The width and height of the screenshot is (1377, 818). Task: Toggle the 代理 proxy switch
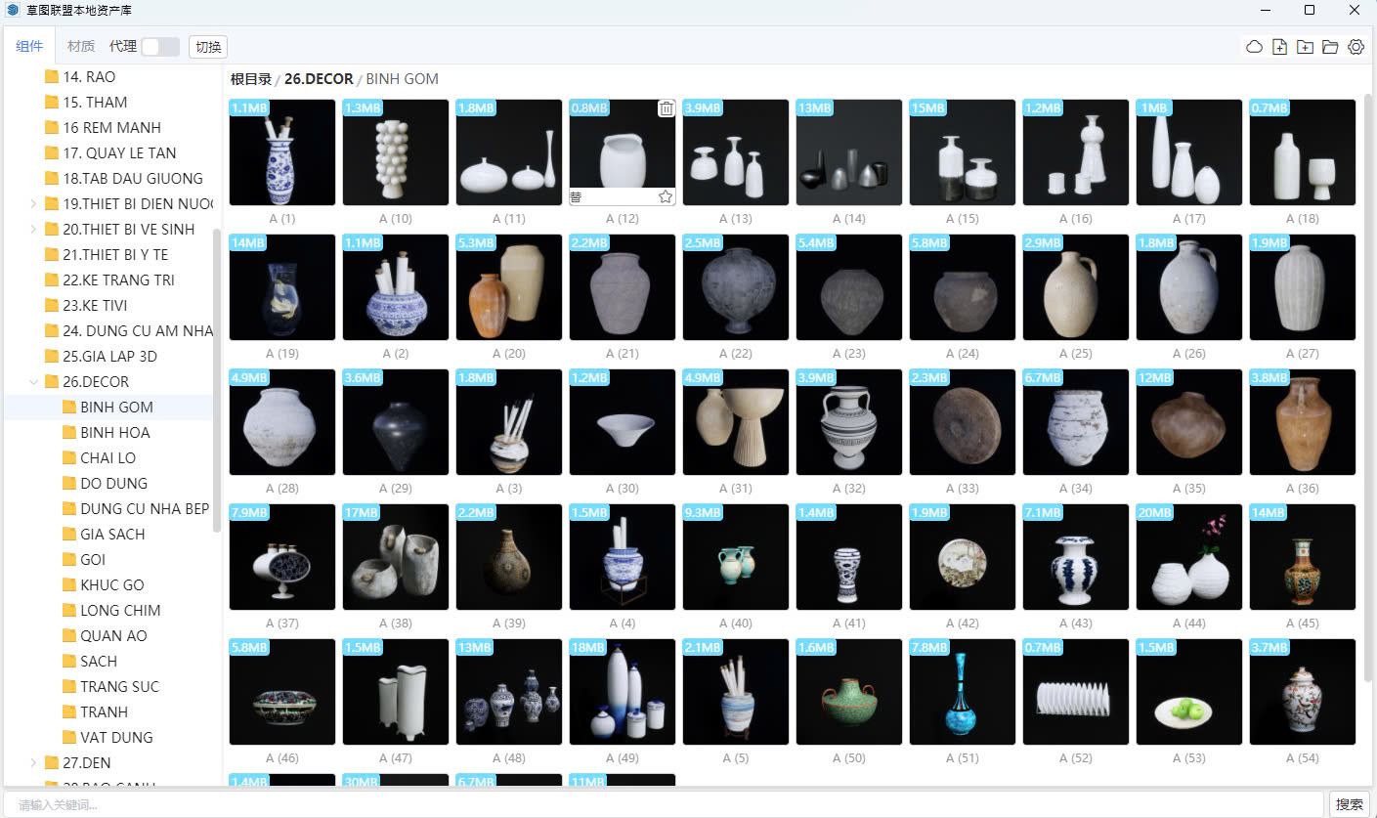tap(160, 47)
